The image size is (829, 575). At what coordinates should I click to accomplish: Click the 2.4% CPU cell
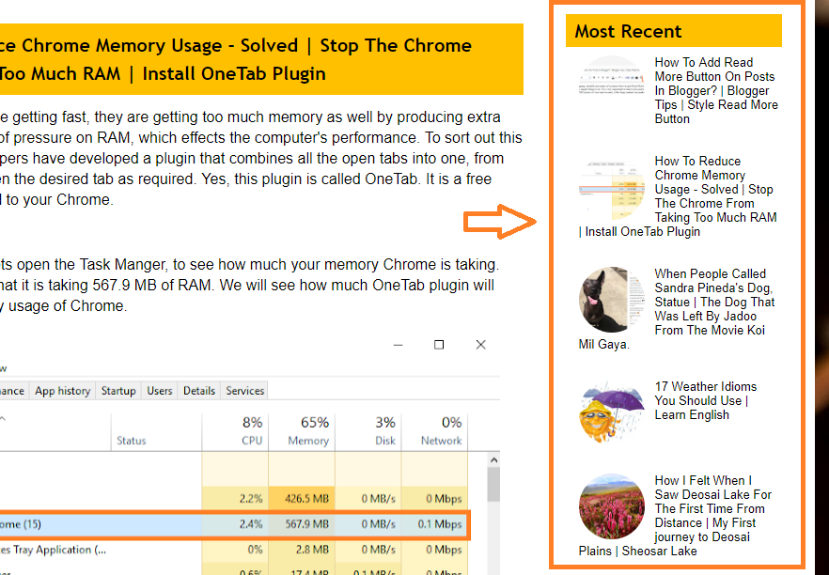(235, 524)
